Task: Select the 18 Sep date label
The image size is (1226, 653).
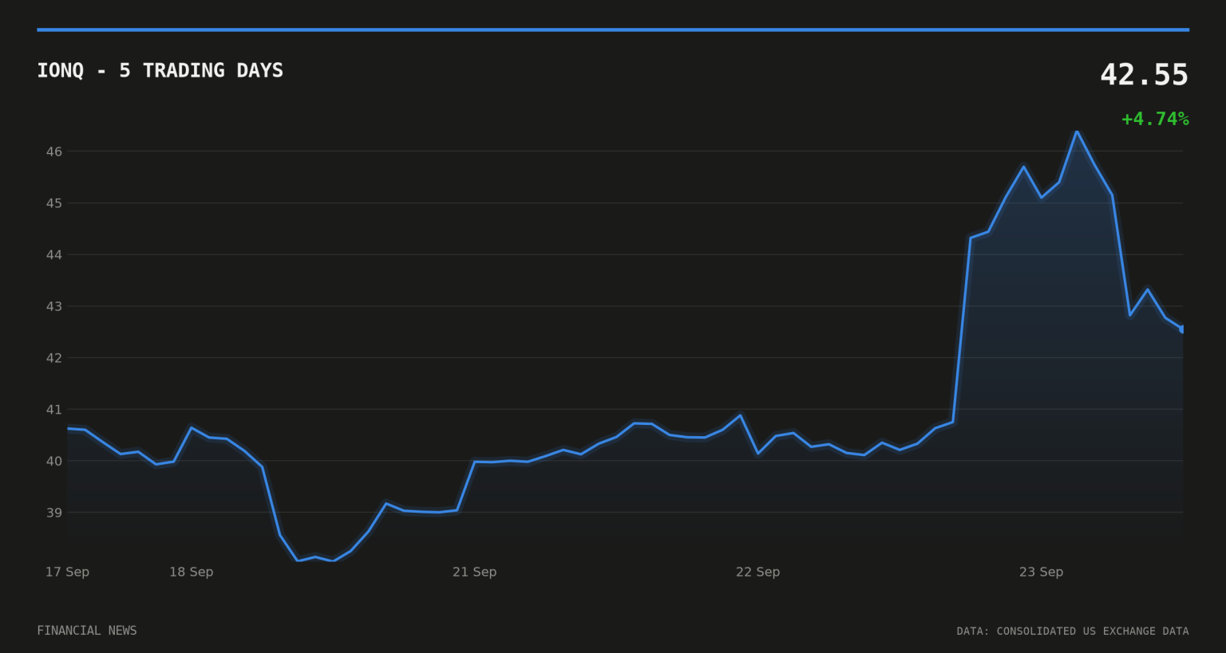Action: click(x=191, y=572)
